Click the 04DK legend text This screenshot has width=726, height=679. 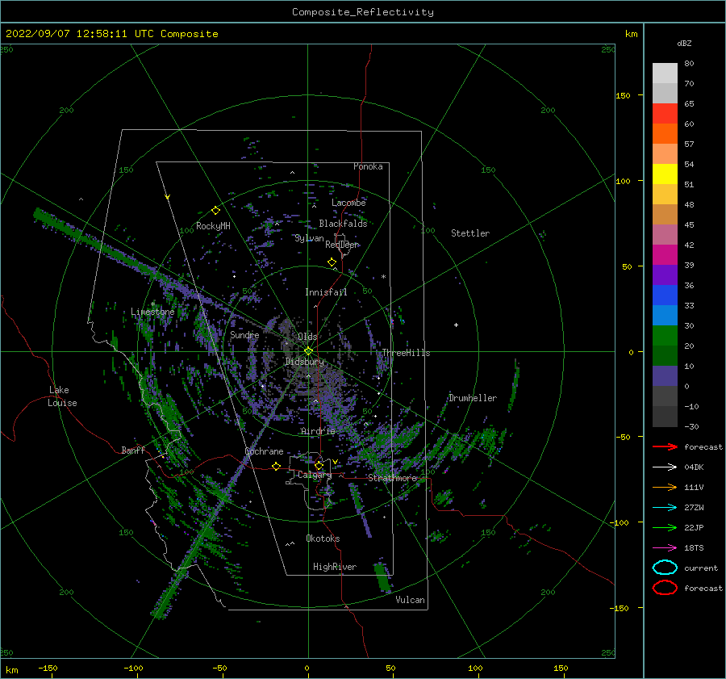pyautogui.click(x=694, y=467)
